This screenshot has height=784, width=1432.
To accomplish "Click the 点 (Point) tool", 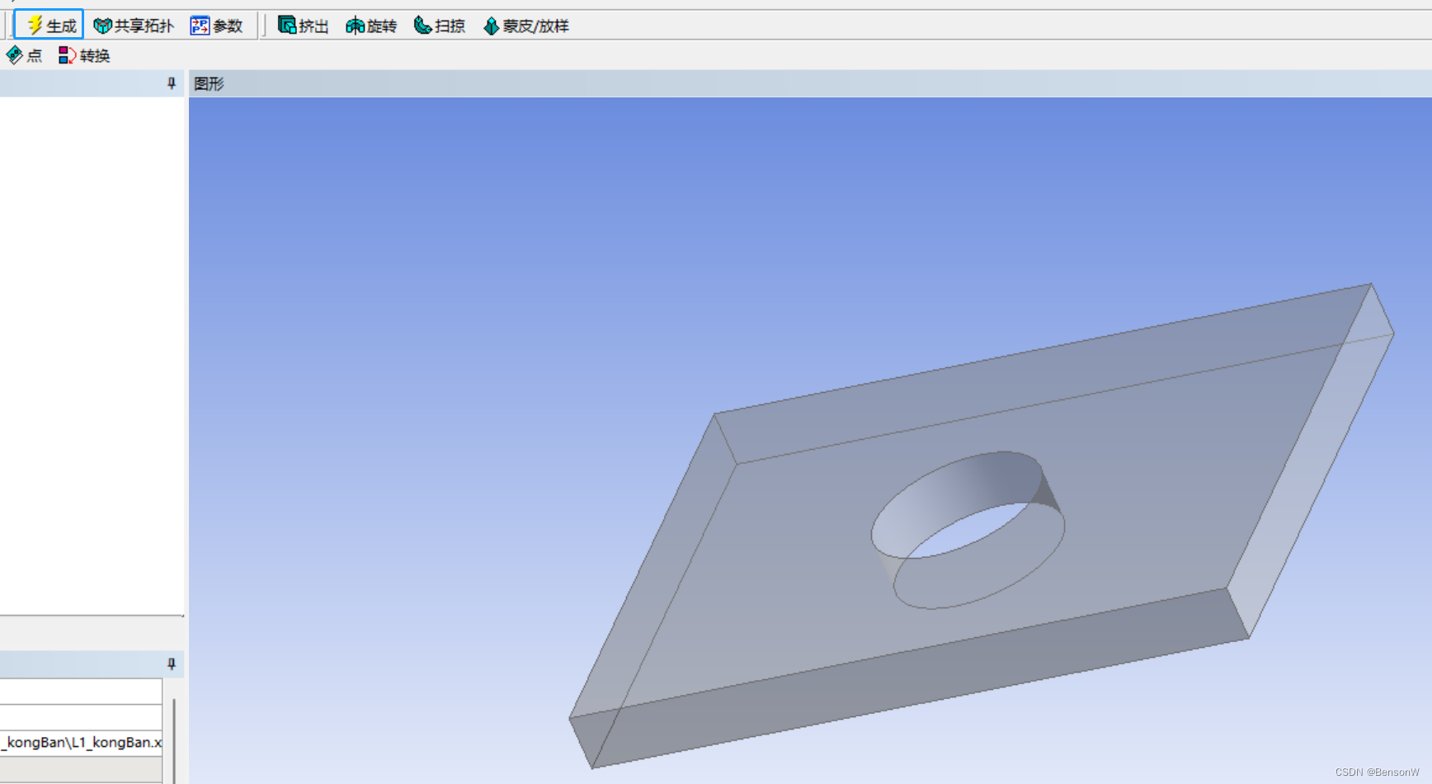I will pos(24,55).
